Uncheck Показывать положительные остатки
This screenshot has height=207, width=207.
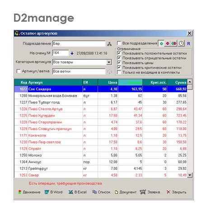(x=119, y=53)
